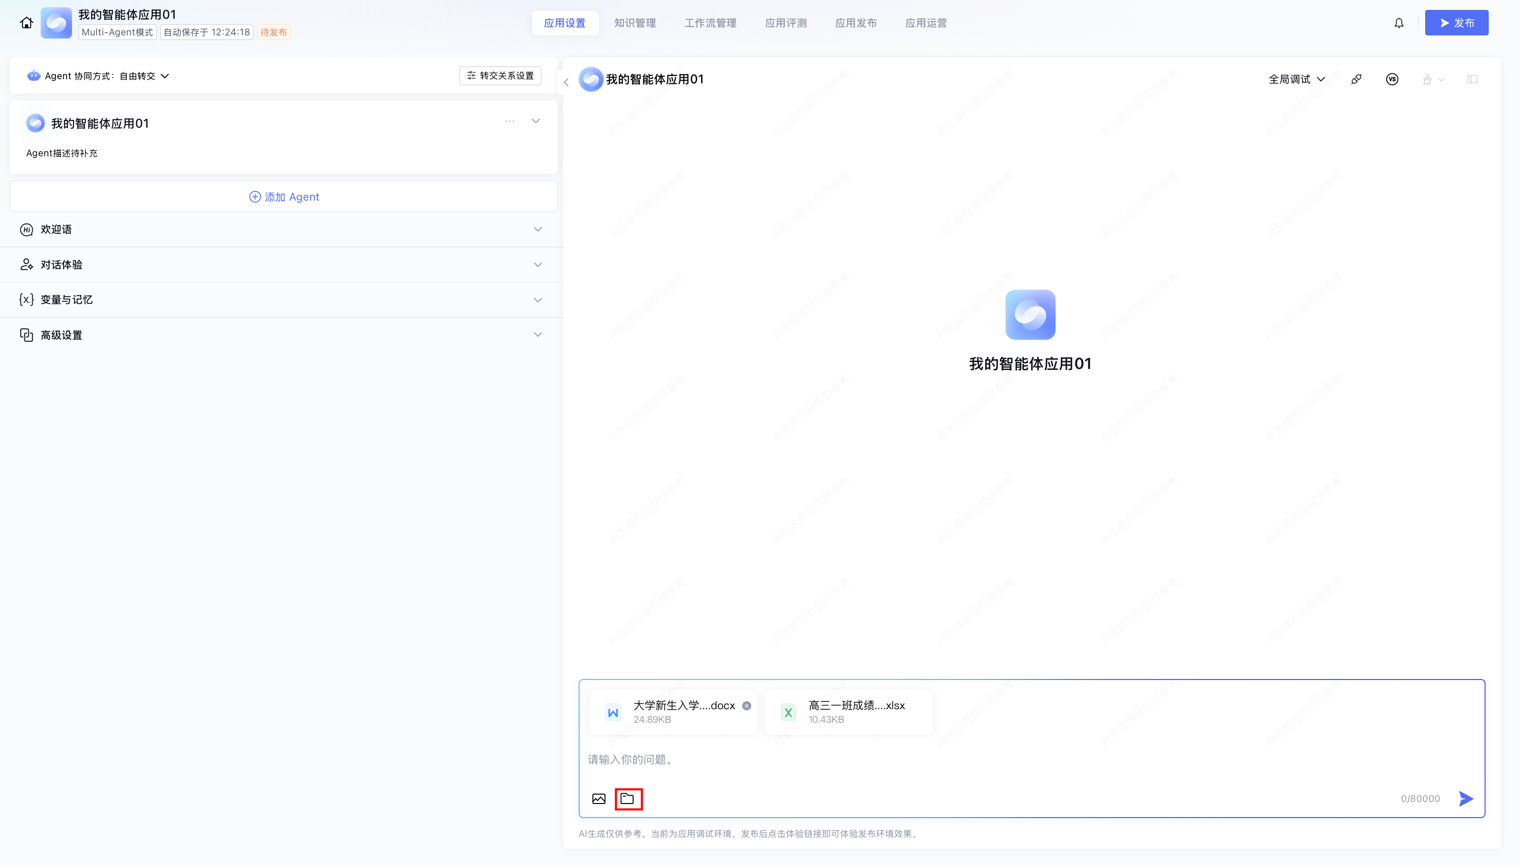Open the agent's three-dot options menu
Screen dimensions: 1520x865
click(509, 121)
